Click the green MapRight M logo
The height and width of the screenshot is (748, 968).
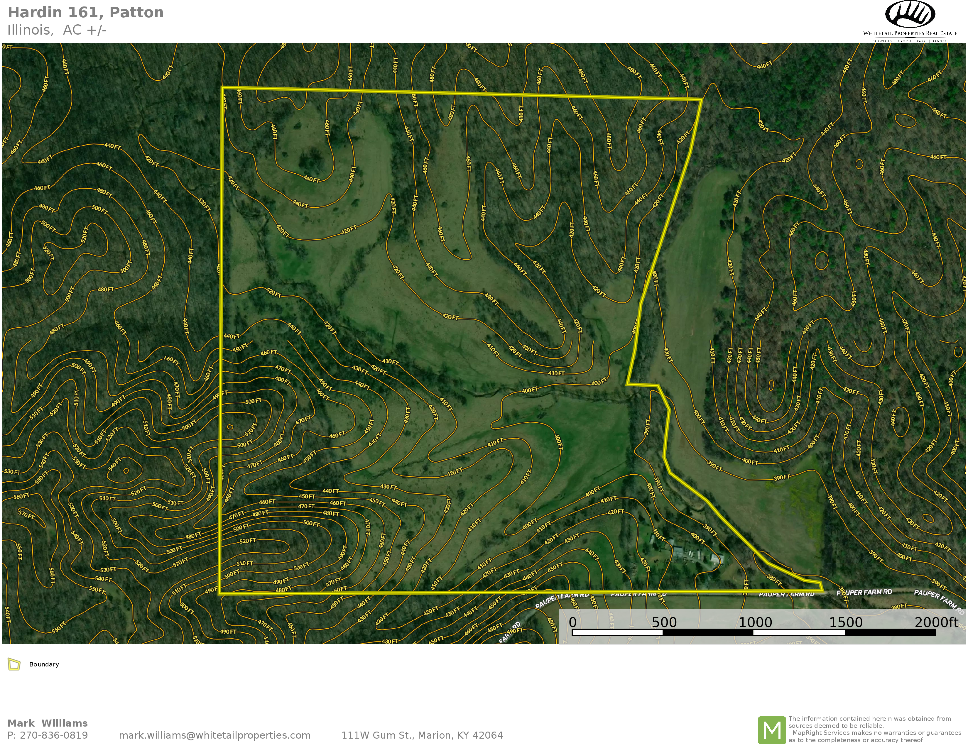pyautogui.click(x=772, y=730)
